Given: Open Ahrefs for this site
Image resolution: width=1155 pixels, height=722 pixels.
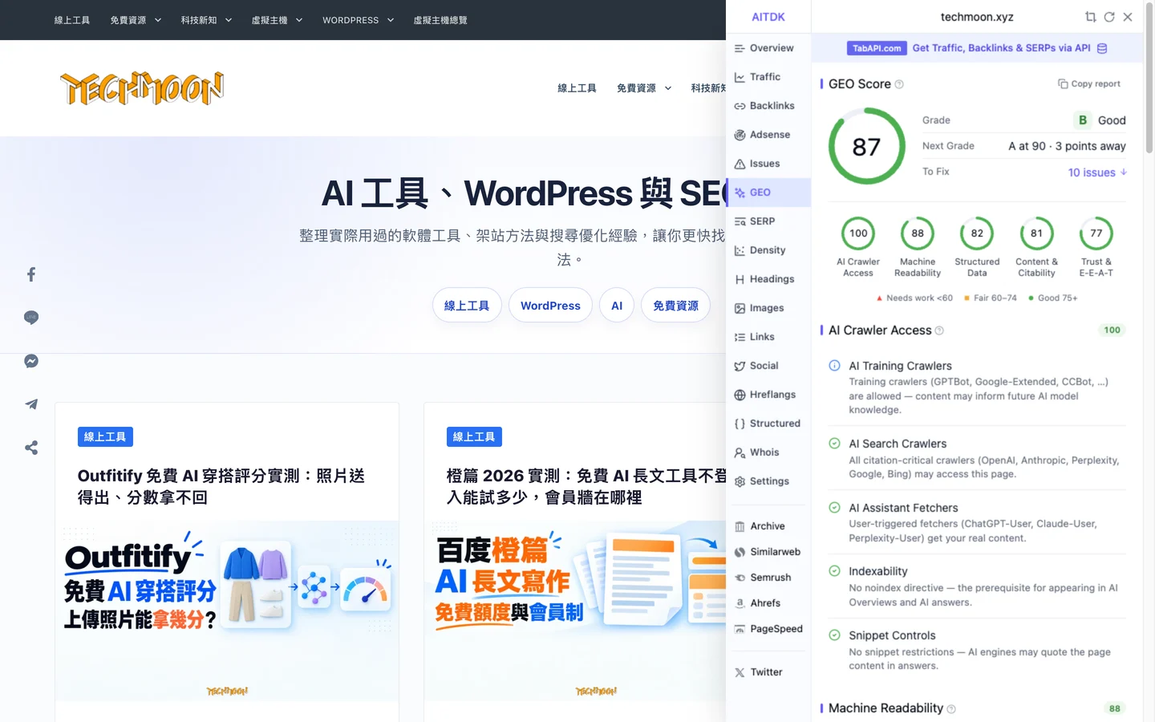Looking at the screenshot, I should (x=768, y=603).
